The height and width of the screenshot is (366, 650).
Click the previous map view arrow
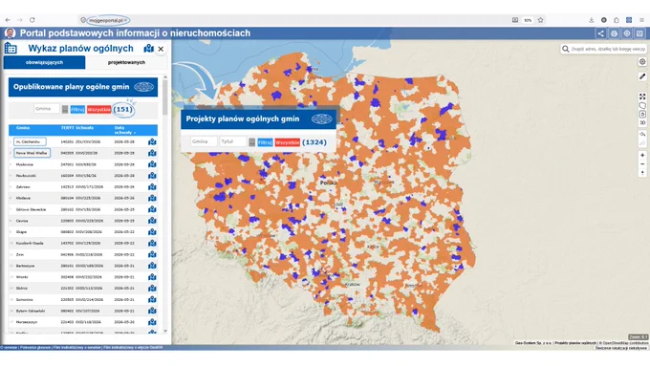[642, 135]
